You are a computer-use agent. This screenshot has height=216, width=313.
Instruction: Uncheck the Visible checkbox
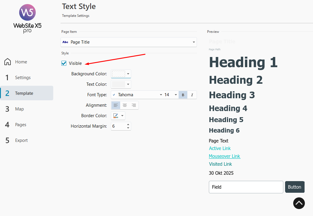[64, 63]
